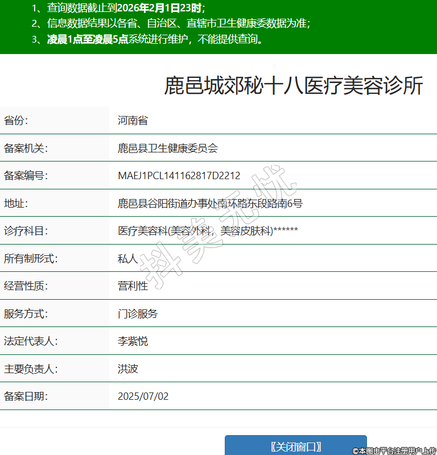437x455 pixels.
Task: Select the main person in charge 洪波
Action: click(x=127, y=369)
